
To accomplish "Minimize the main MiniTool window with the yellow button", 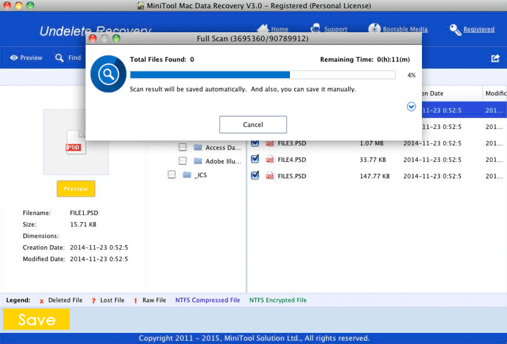I will (x=19, y=5).
